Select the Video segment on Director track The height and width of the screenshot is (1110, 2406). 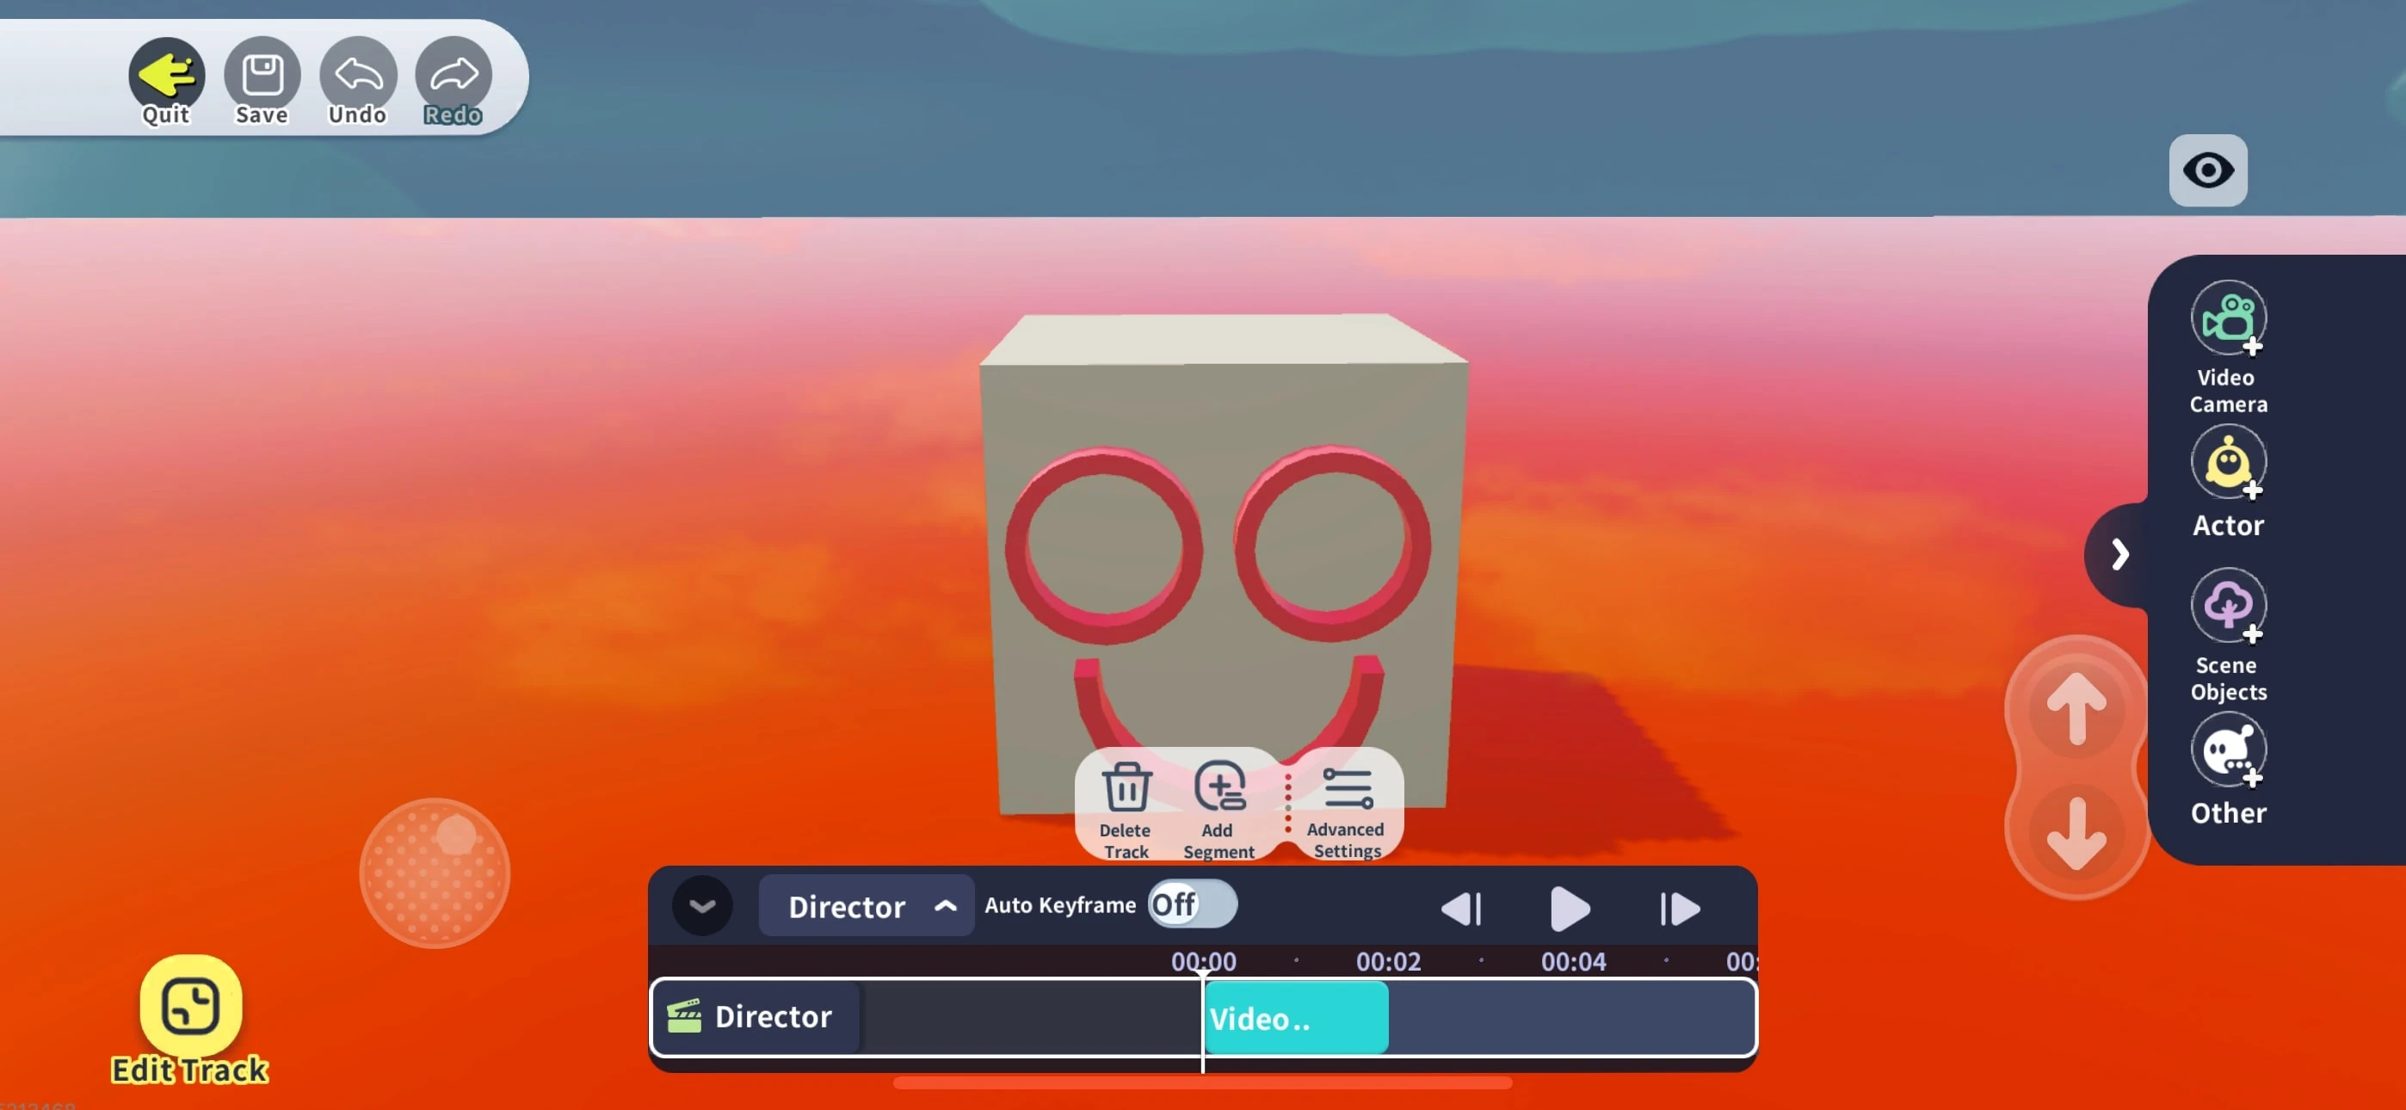click(x=1295, y=1019)
